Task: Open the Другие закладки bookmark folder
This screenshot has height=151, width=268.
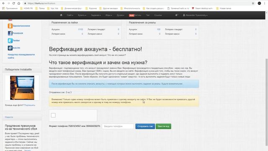Action: [x=109, y=8]
